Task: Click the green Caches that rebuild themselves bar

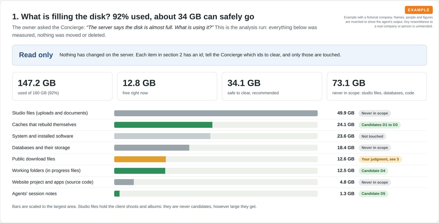Action: pyautogui.click(x=163, y=125)
